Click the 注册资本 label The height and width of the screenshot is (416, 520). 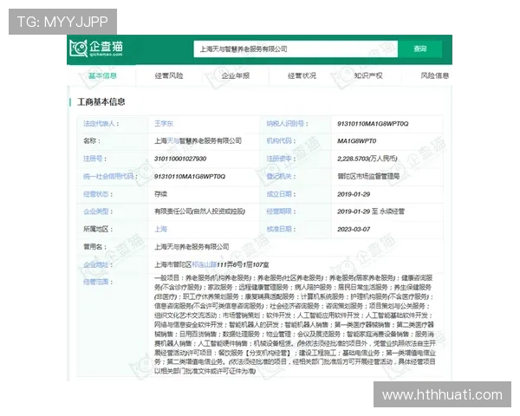[x=281, y=159]
